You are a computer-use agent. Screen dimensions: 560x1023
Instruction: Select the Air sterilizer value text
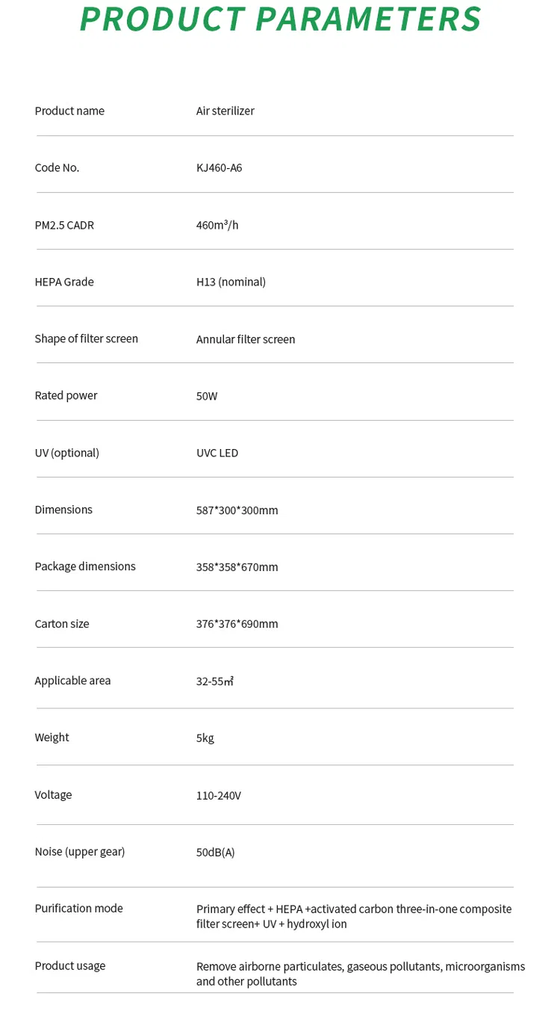tap(225, 111)
